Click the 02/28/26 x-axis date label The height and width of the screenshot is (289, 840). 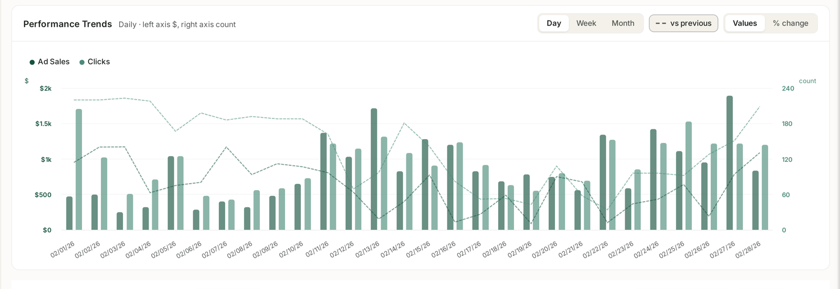coord(748,250)
